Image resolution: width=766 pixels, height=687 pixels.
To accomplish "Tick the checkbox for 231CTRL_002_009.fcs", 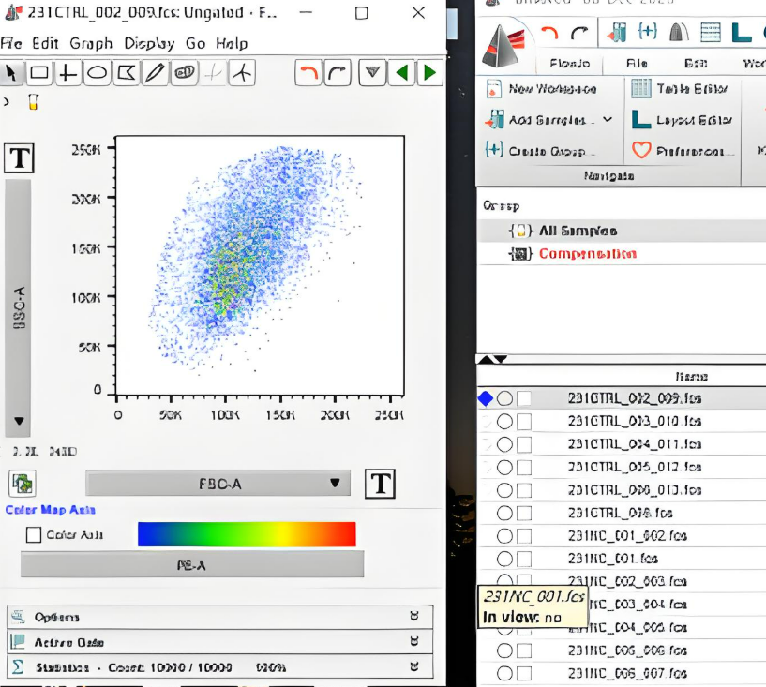I will point(524,398).
